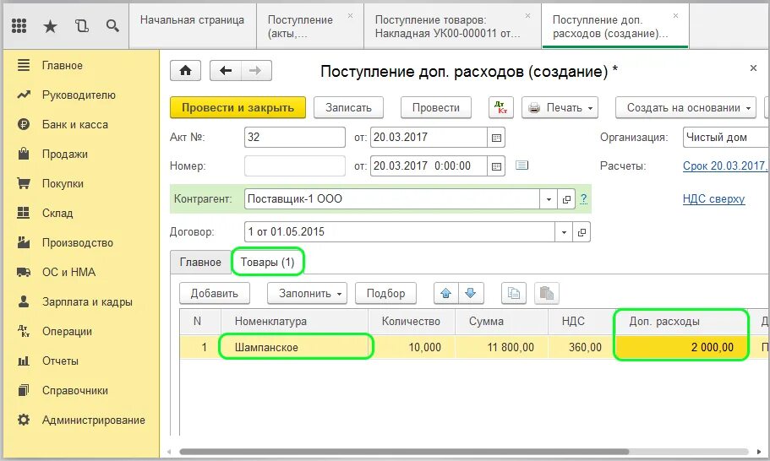This screenshot has height=461, width=770.
Task: Open Главное section in sidebar
Action: tap(63, 65)
